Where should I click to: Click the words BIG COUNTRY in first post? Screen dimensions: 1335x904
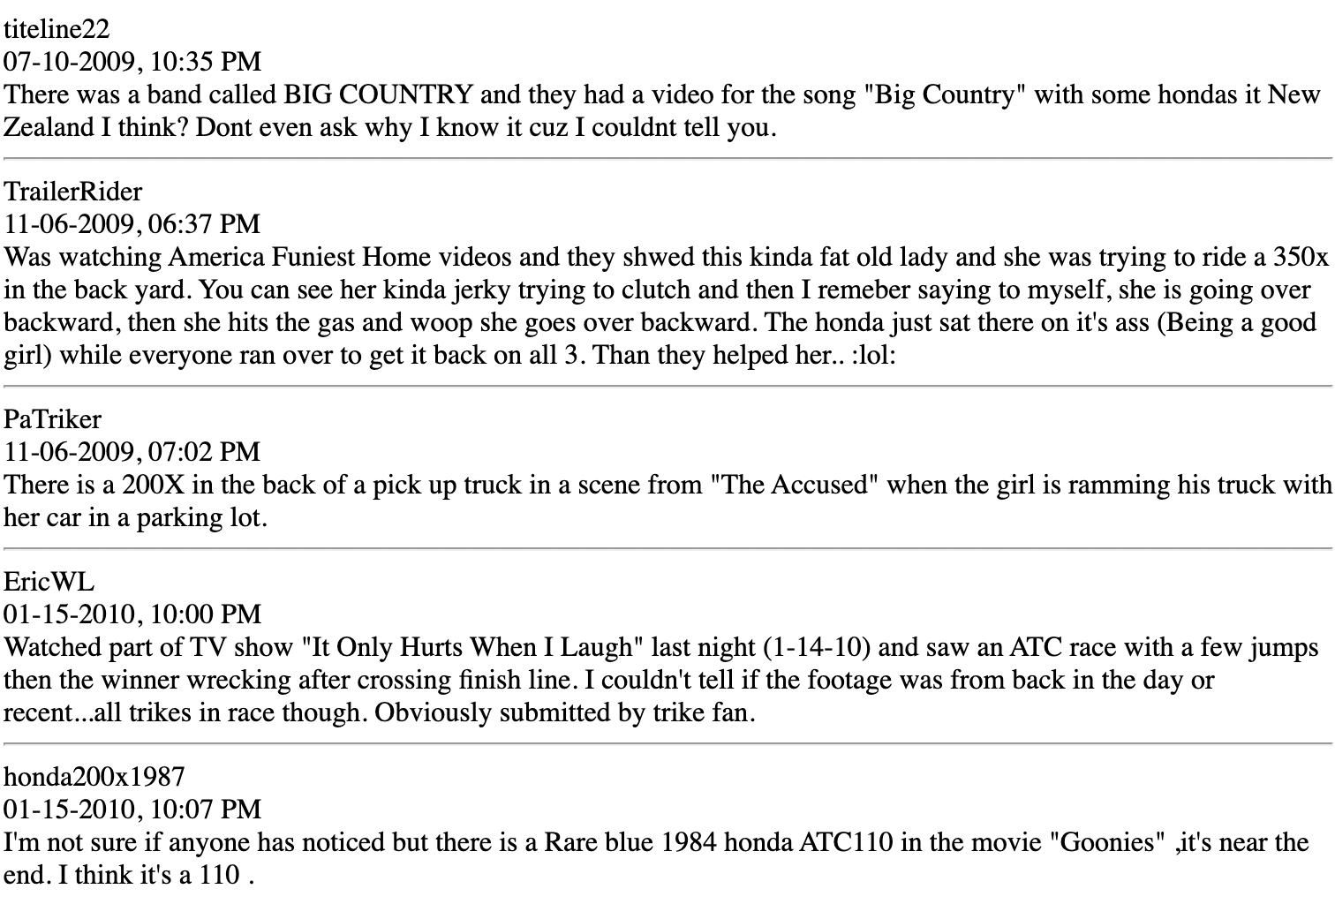tap(378, 94)
